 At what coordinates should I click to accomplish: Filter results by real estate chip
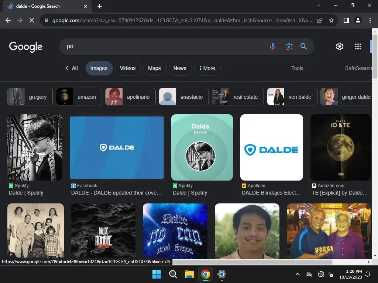point(238,97)
